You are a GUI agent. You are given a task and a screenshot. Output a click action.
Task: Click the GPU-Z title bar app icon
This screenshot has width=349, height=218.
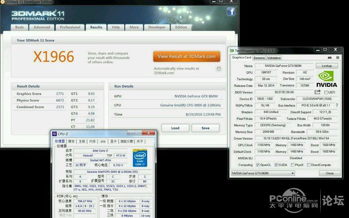pyautogui.click(x=232, y=50)
